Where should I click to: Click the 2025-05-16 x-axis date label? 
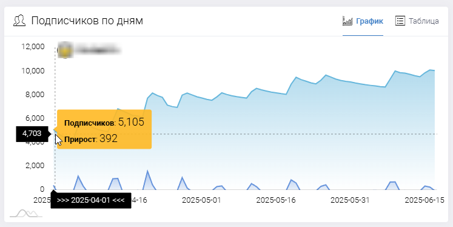coord(276,200)
